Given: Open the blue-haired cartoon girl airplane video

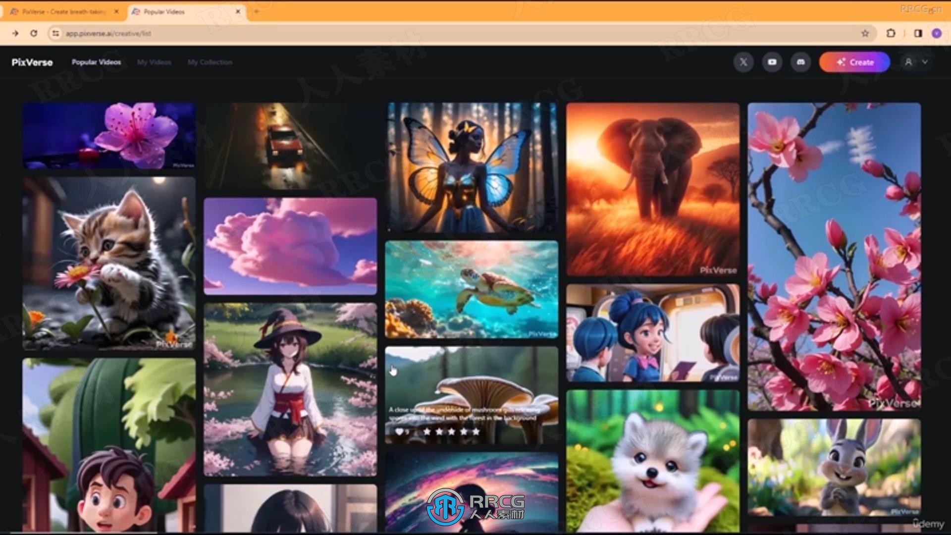Looking at the screenshot, I should click(653, 333).
